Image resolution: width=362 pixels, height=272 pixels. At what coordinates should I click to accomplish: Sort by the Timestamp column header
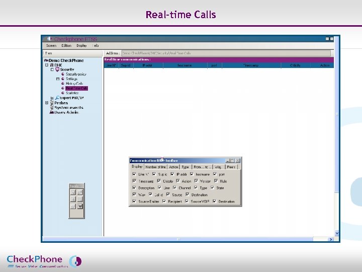tap(251, 65)
